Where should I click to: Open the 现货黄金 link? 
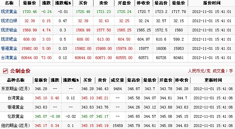click(9, 12)
